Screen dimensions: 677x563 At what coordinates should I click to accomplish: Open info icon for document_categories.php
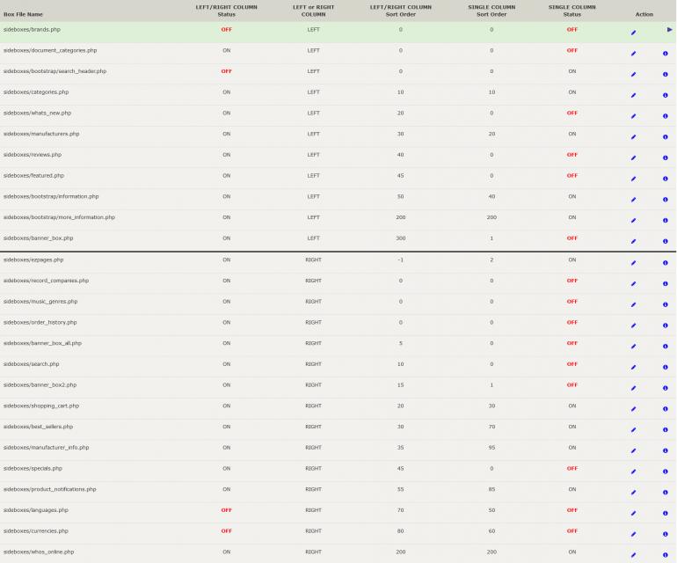click(666, 54)
